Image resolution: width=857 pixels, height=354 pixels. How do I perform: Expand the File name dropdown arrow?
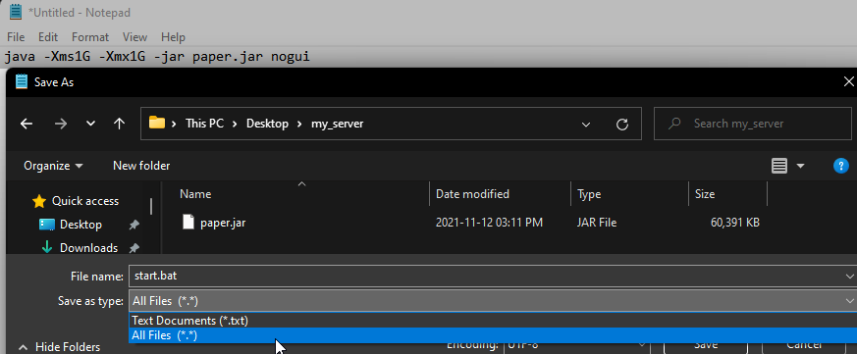(849, 277)
